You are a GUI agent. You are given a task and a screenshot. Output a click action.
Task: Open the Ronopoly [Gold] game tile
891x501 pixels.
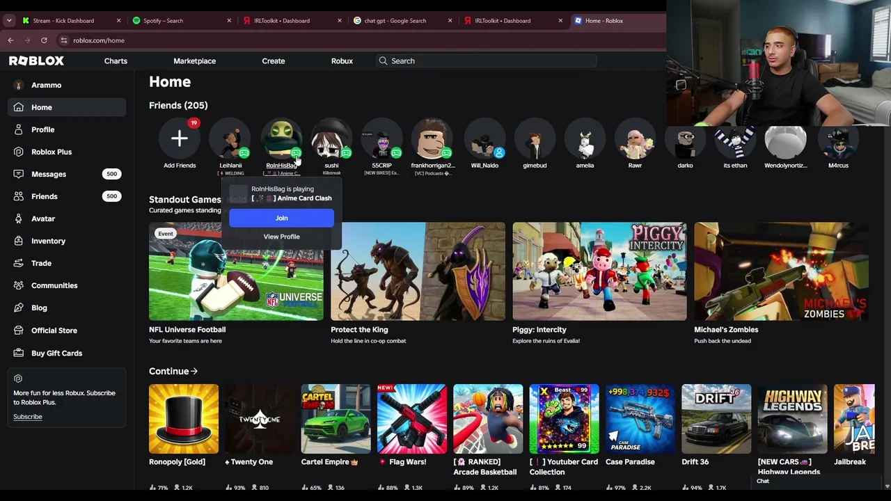point(184,419)
